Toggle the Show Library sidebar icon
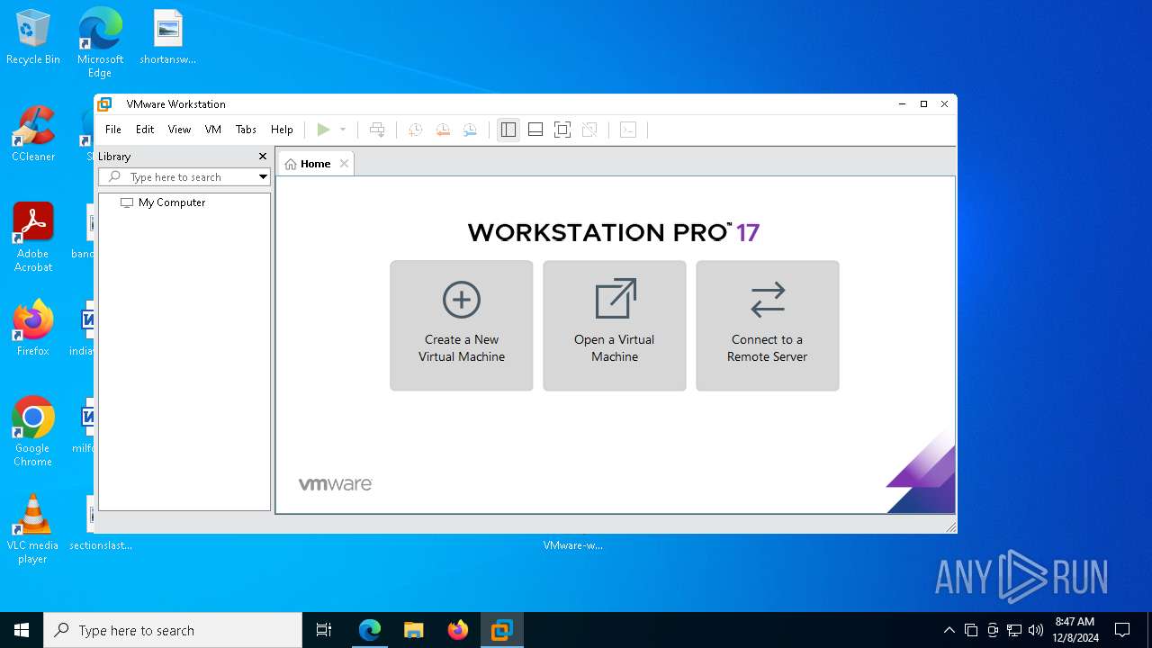This screenshot has width=1152, height=648. [508, 130]
